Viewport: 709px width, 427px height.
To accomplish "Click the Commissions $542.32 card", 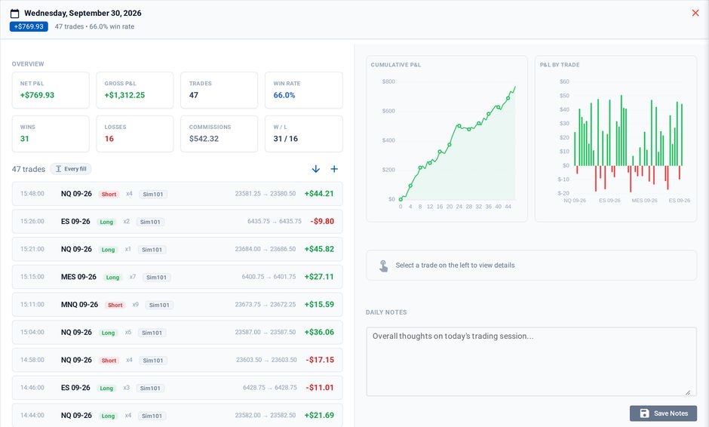I will (219, 134).
